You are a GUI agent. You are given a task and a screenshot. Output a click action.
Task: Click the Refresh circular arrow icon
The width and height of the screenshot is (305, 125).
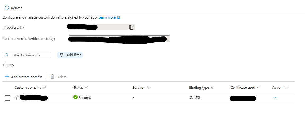[x=7, y=8]
